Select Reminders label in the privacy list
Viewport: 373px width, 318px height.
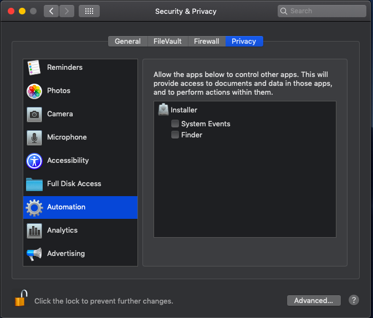[65, 67]
